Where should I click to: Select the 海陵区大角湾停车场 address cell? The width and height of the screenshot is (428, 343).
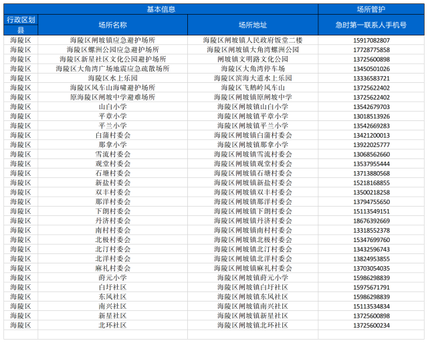253,68
